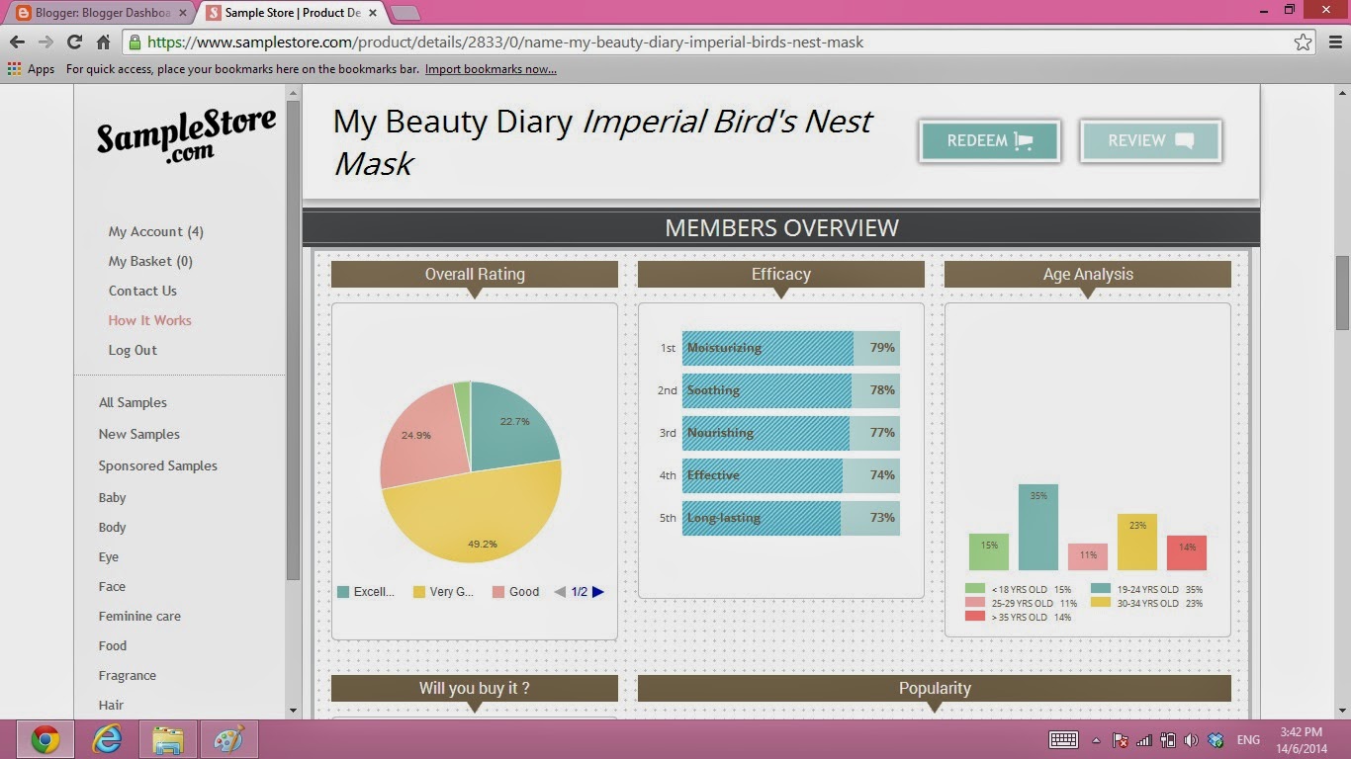Click the 23% yellow age bar
Image resolution: width=1351 pixels, height=759 pixels.
tap(1137, 543)
